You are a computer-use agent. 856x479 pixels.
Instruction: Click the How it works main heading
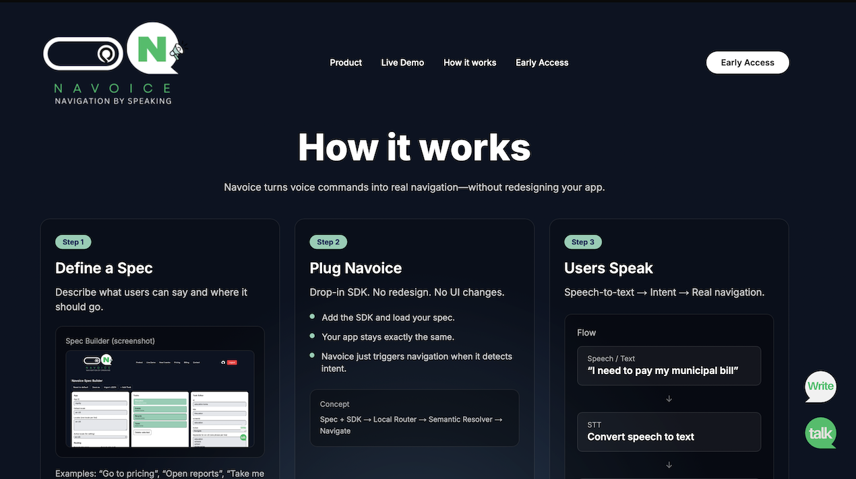click(x=415, y=147)
